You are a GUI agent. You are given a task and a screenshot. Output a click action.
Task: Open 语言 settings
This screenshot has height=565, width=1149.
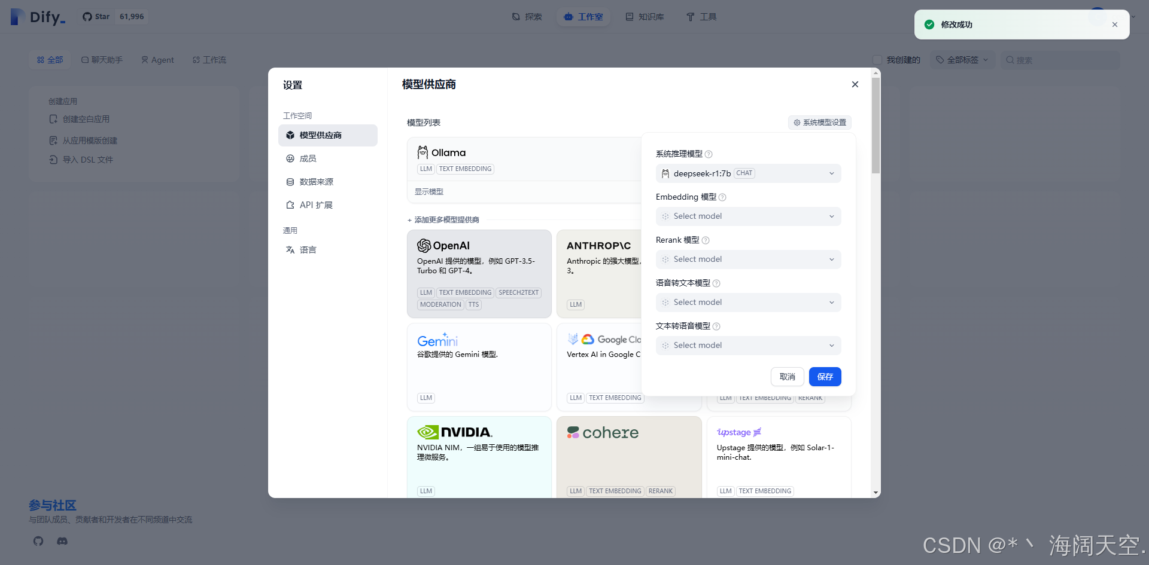coord(328,250)
